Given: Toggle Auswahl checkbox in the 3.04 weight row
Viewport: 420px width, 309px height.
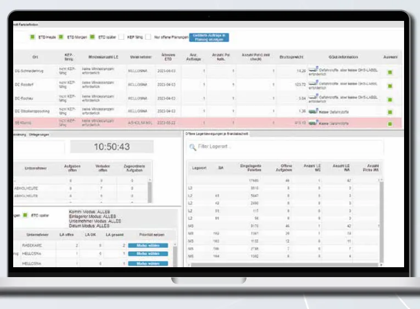Looking at the screenshot, I should point(390,100).
